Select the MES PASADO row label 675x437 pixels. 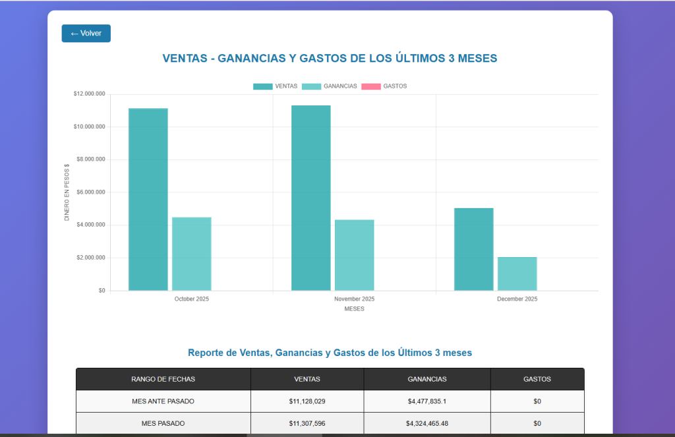pyautogui.click(x=163, y=423)
